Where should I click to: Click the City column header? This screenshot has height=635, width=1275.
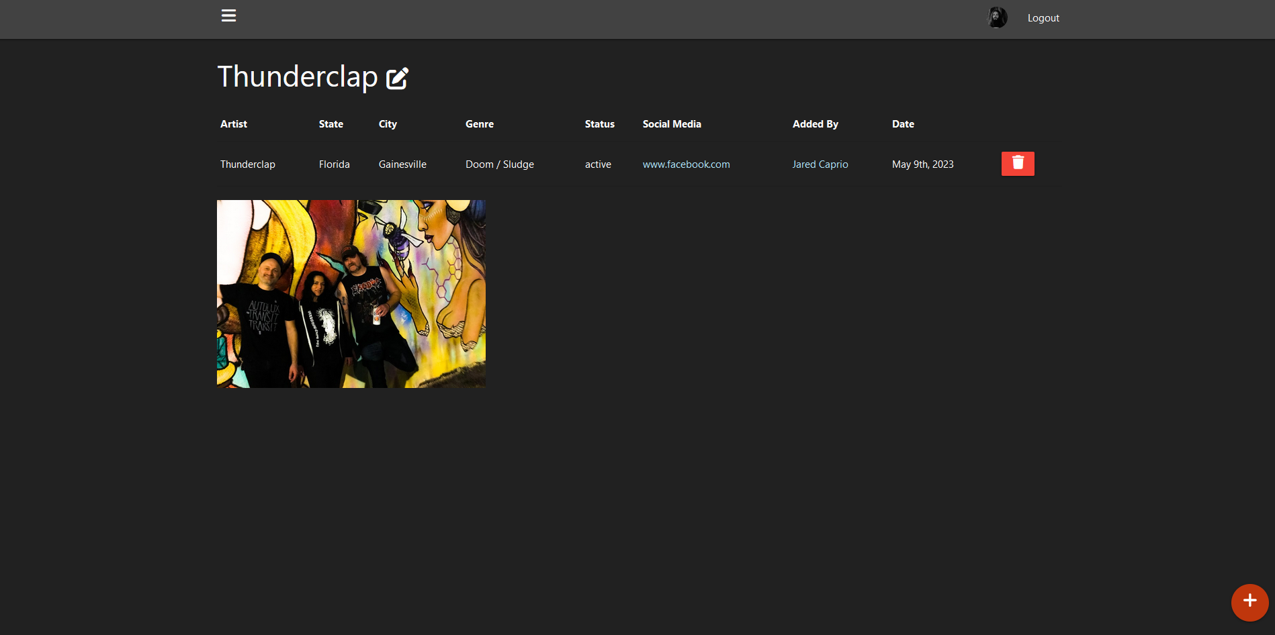tap(388, 124)
